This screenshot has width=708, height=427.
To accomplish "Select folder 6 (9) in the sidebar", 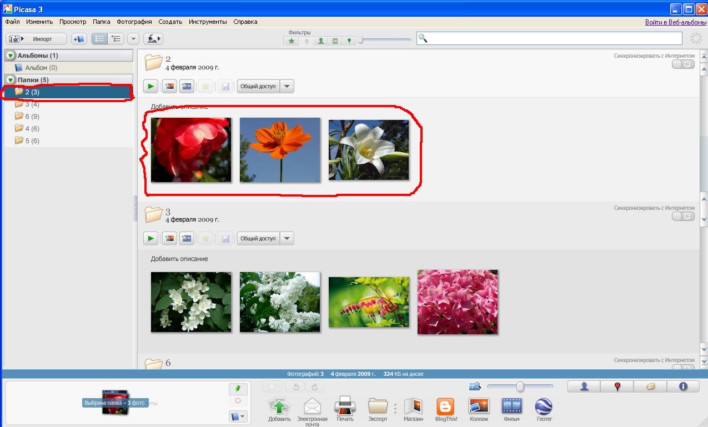I will click(69, 117).
